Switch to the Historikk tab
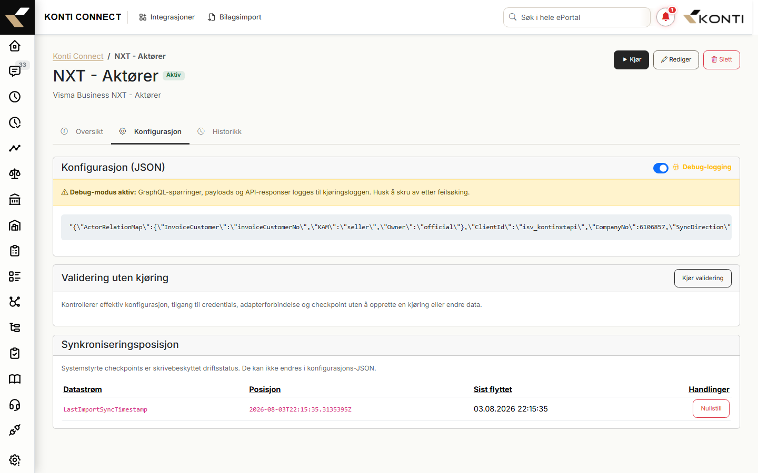 [x=220, y=131]
